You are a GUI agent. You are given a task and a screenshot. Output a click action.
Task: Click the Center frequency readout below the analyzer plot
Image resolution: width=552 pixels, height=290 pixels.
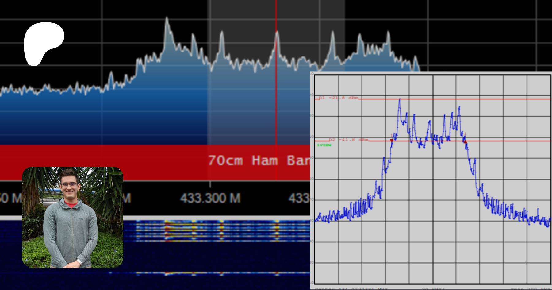(351, 288)
